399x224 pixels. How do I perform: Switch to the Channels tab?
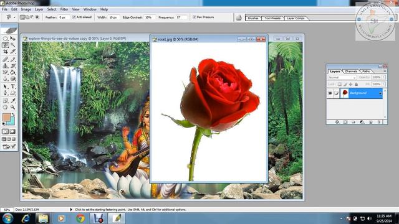(x=351, y=72)
